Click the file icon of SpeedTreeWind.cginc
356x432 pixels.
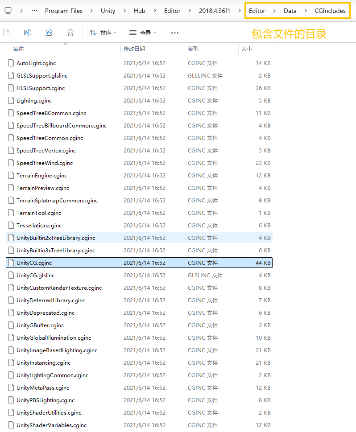11,163
